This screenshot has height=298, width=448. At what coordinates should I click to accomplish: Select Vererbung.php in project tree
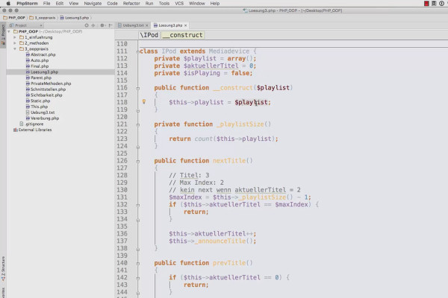[x=45, y=118]
